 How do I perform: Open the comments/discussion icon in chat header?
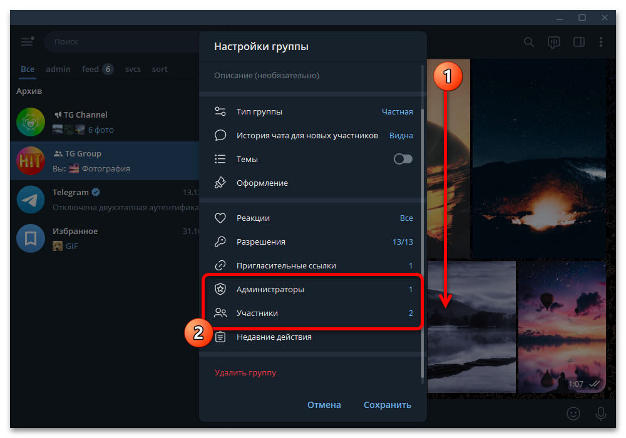click(x=554, y=42)
